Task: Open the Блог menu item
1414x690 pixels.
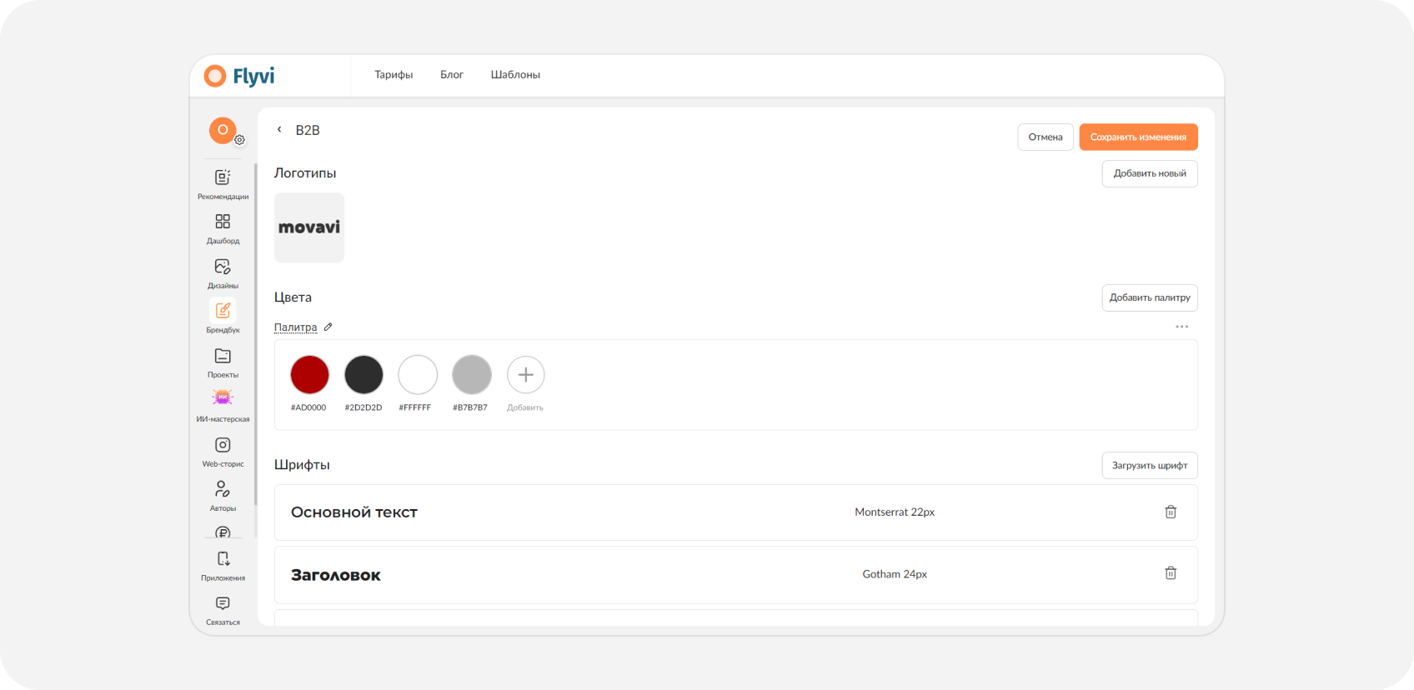Action: [452, 75]
